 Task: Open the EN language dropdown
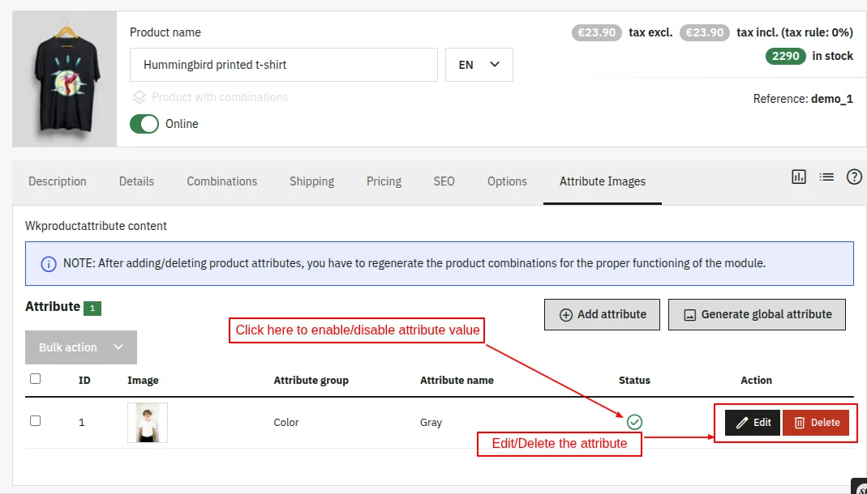[x=479, y=63]
